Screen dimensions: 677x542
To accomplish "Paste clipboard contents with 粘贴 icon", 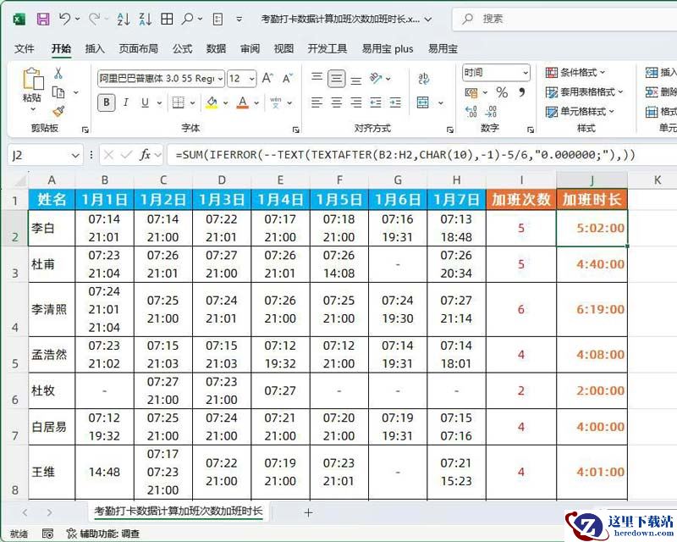I will click(x=32, y=80).
